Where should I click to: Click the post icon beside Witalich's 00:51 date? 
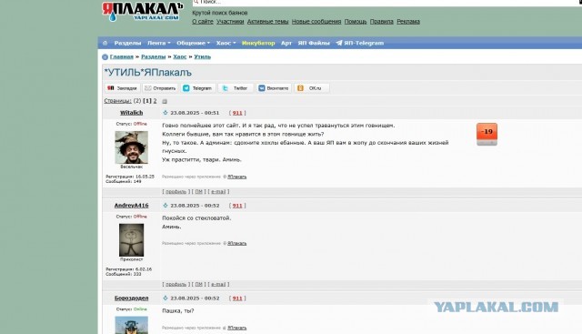pyautogui.click(x=166, y=113)
